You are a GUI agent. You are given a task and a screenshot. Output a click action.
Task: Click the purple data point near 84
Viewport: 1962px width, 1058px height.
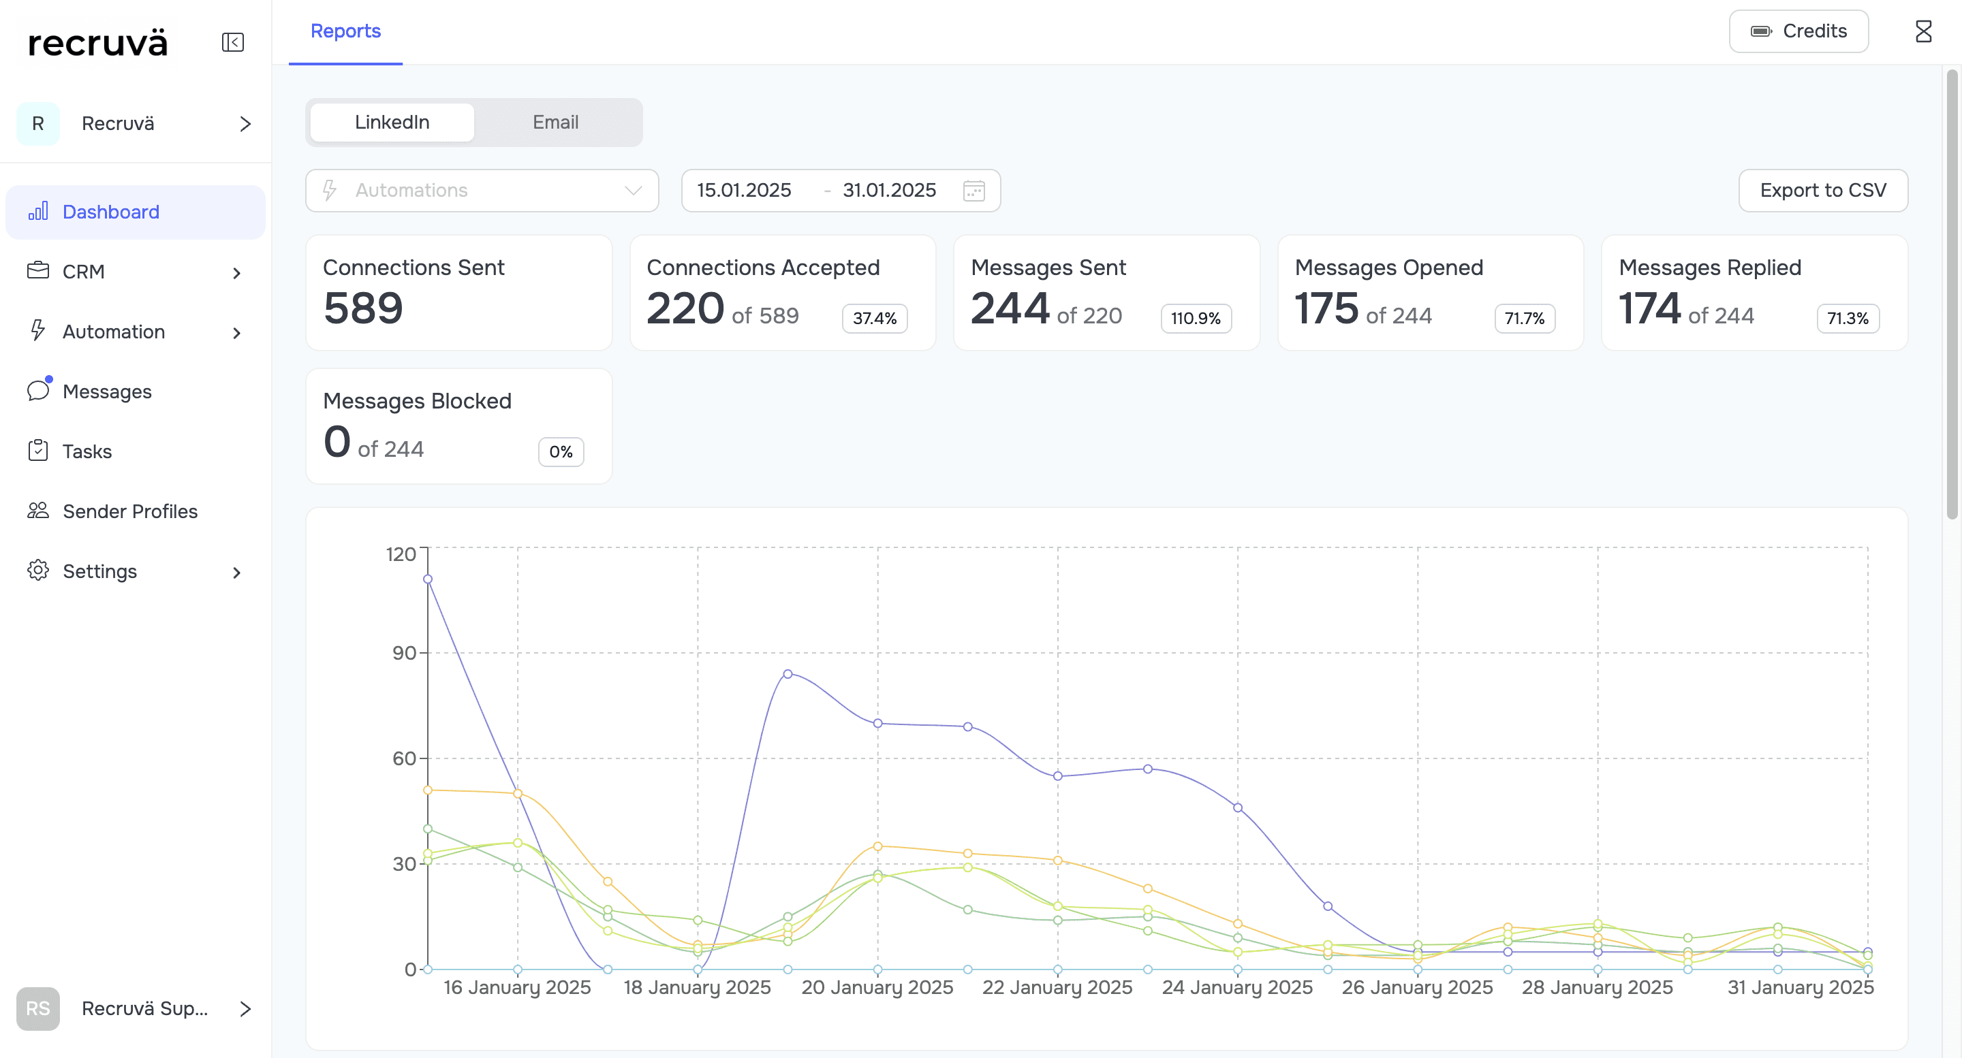tap(788, 673)
